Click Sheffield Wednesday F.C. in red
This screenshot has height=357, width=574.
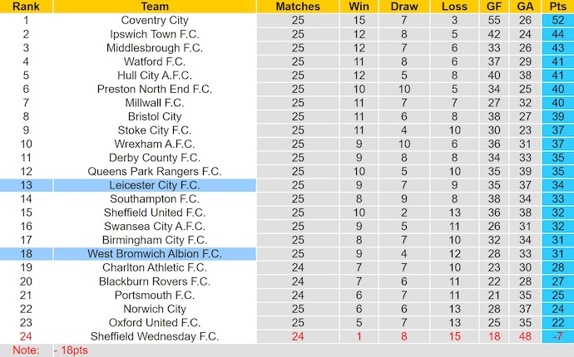[x=154, y=336]
